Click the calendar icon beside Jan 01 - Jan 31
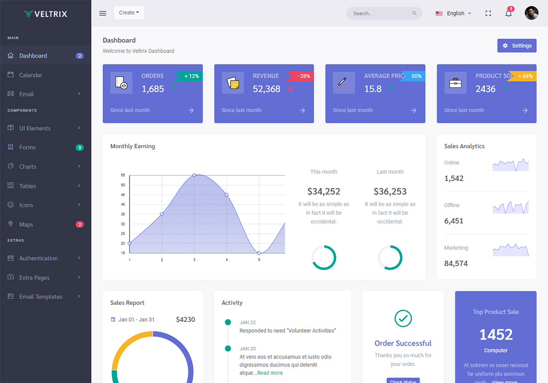Viewport: 548px width, 383px height. coord(113,319)
